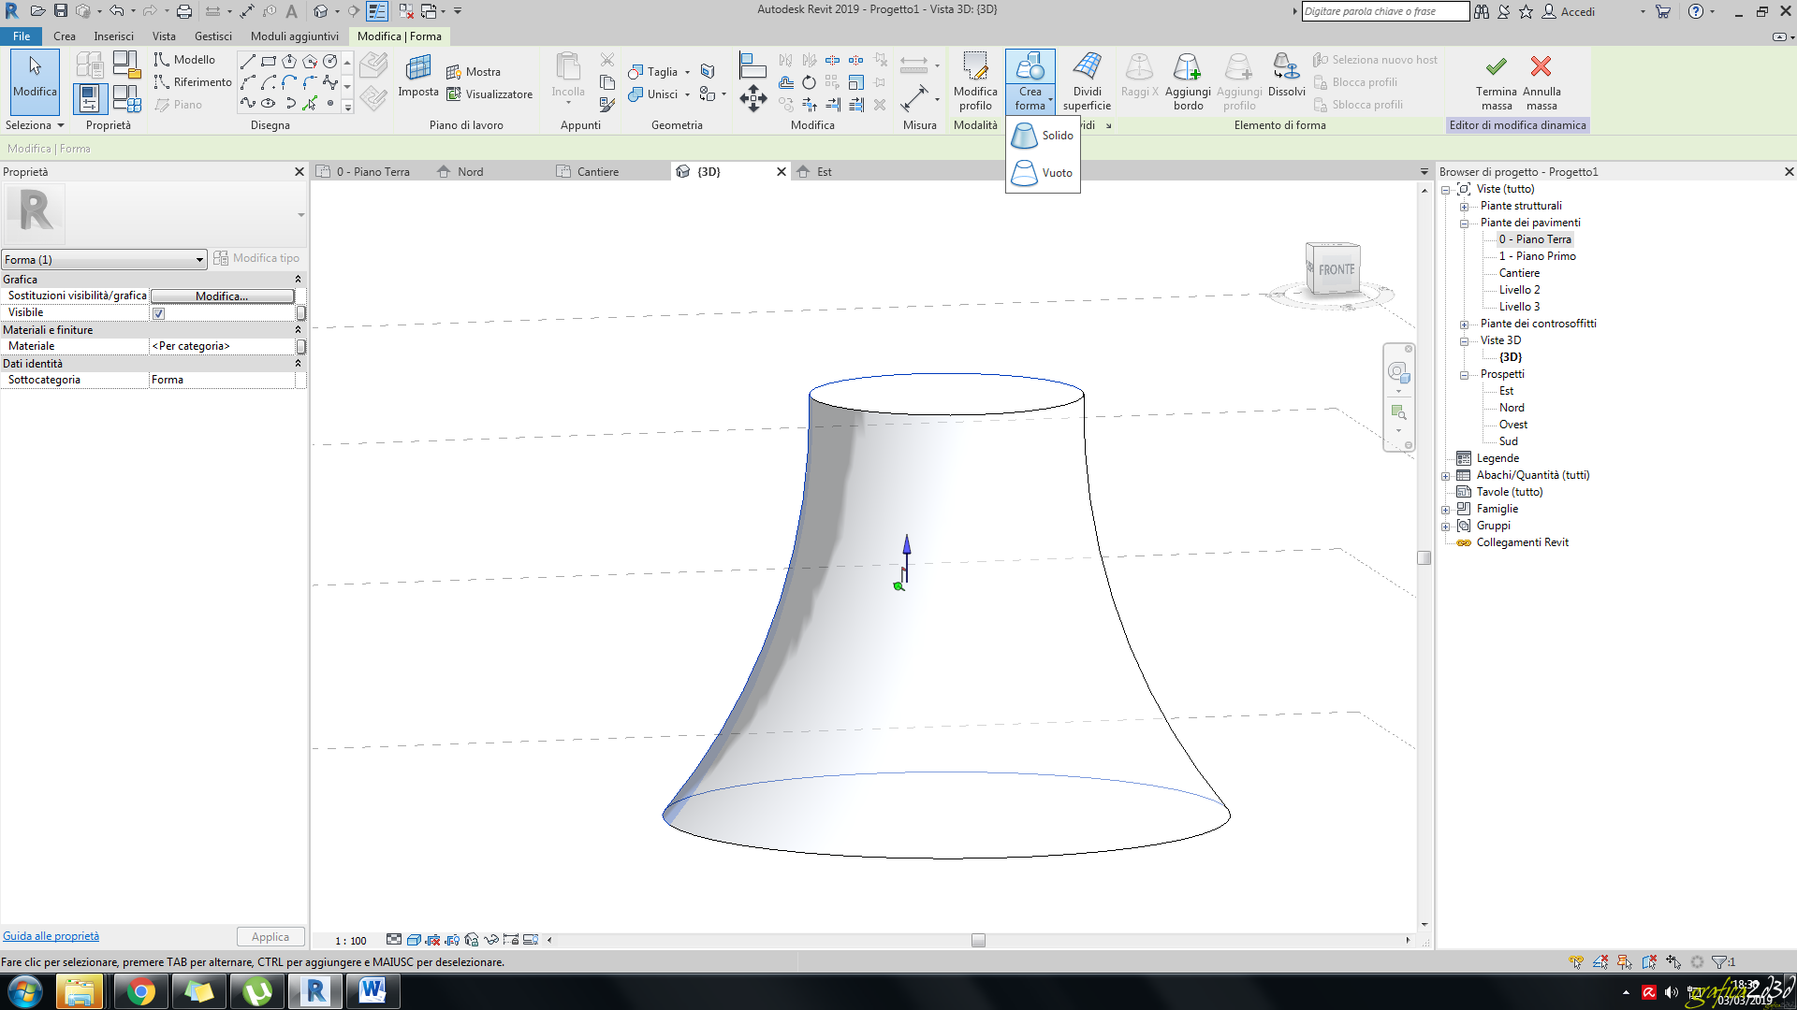1797x1010 pixels.
Task: Select the Circle drawing tool
Action: [329, 60]
